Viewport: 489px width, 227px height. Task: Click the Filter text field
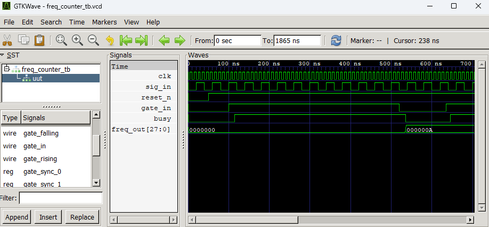click(61, 198)
